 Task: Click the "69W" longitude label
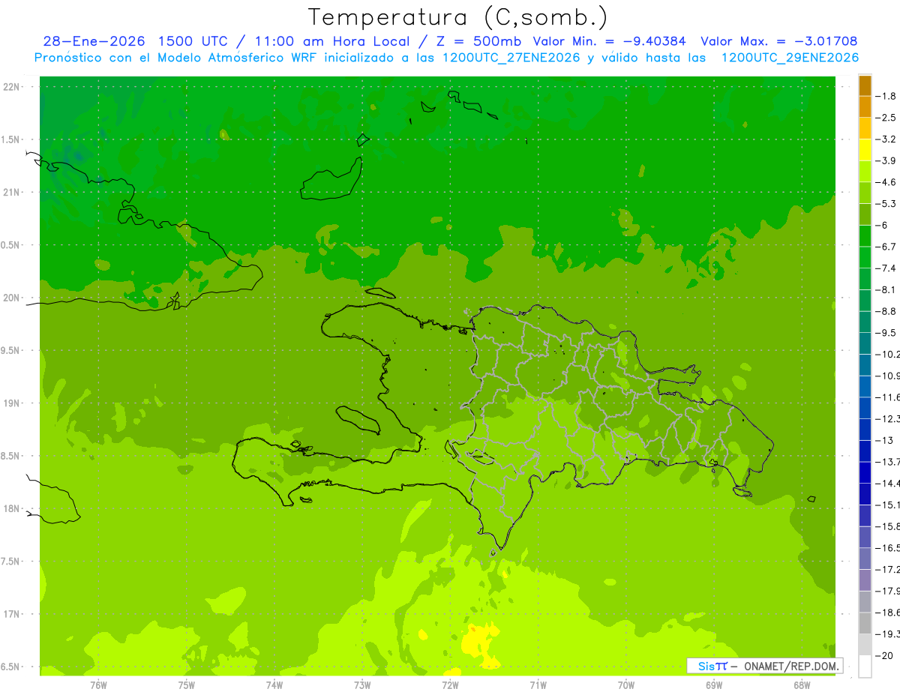[714, 685]
